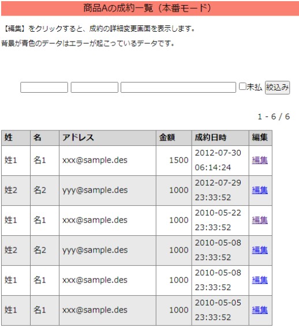Focus the second search input field
Screen dimensions: 299x328
click(95, 87)
